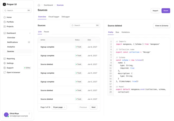The image size is (174, 121).
Task: Click the Support lifebuoy icon
Action: tap(5, 68)
